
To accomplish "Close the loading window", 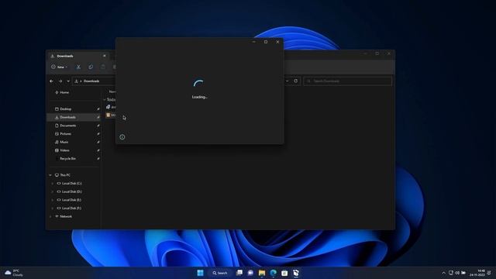I will coord(277,42).
